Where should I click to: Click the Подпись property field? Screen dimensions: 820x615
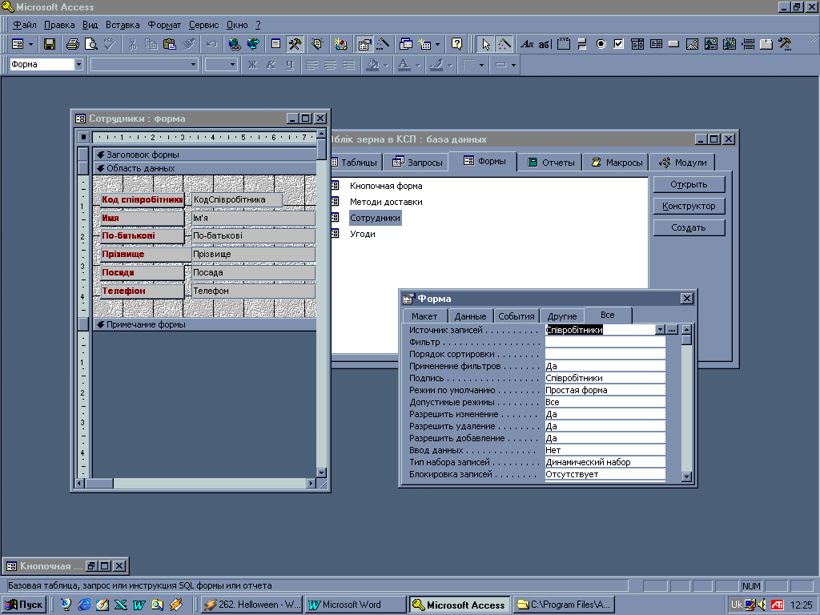coord(605,378)
